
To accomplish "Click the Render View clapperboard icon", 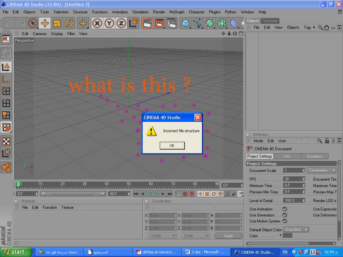I will click(x=147, y=23).
